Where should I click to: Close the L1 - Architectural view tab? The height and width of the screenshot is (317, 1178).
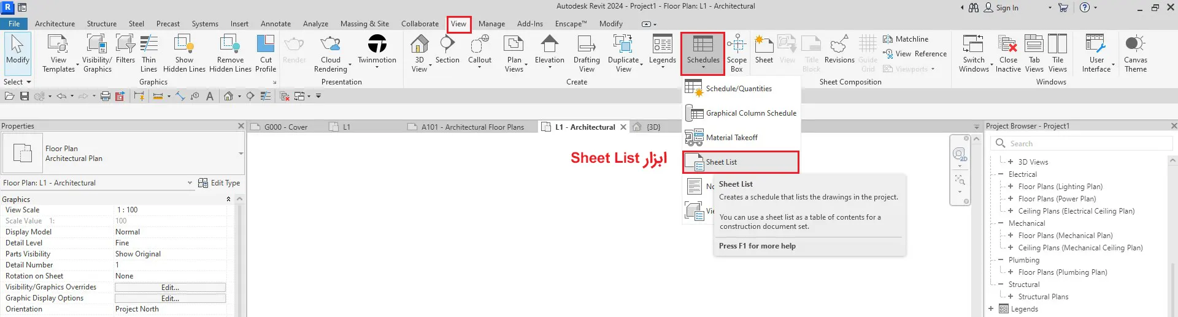(623, 127)
